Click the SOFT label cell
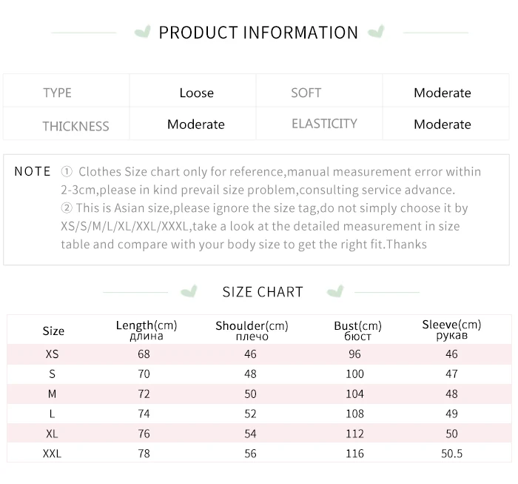The image size is (518, 484). (x=306, y=93)
